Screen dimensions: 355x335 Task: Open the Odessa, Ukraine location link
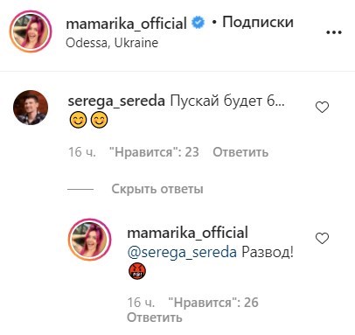click(x=112, y=43)
